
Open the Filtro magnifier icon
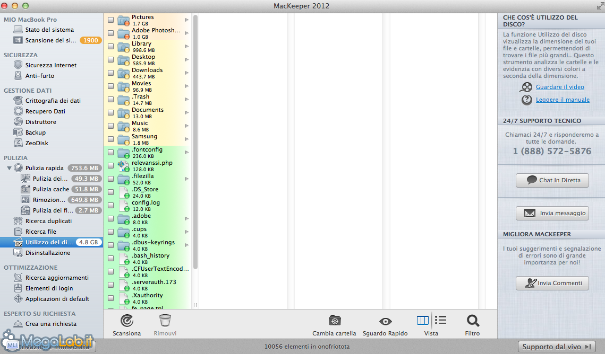(x=473, y=321)
